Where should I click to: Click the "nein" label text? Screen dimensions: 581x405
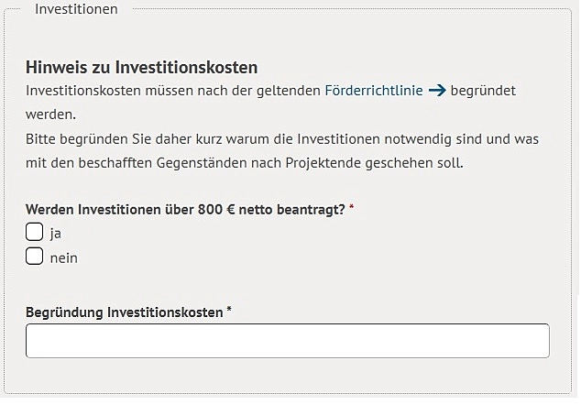(64, 257)
